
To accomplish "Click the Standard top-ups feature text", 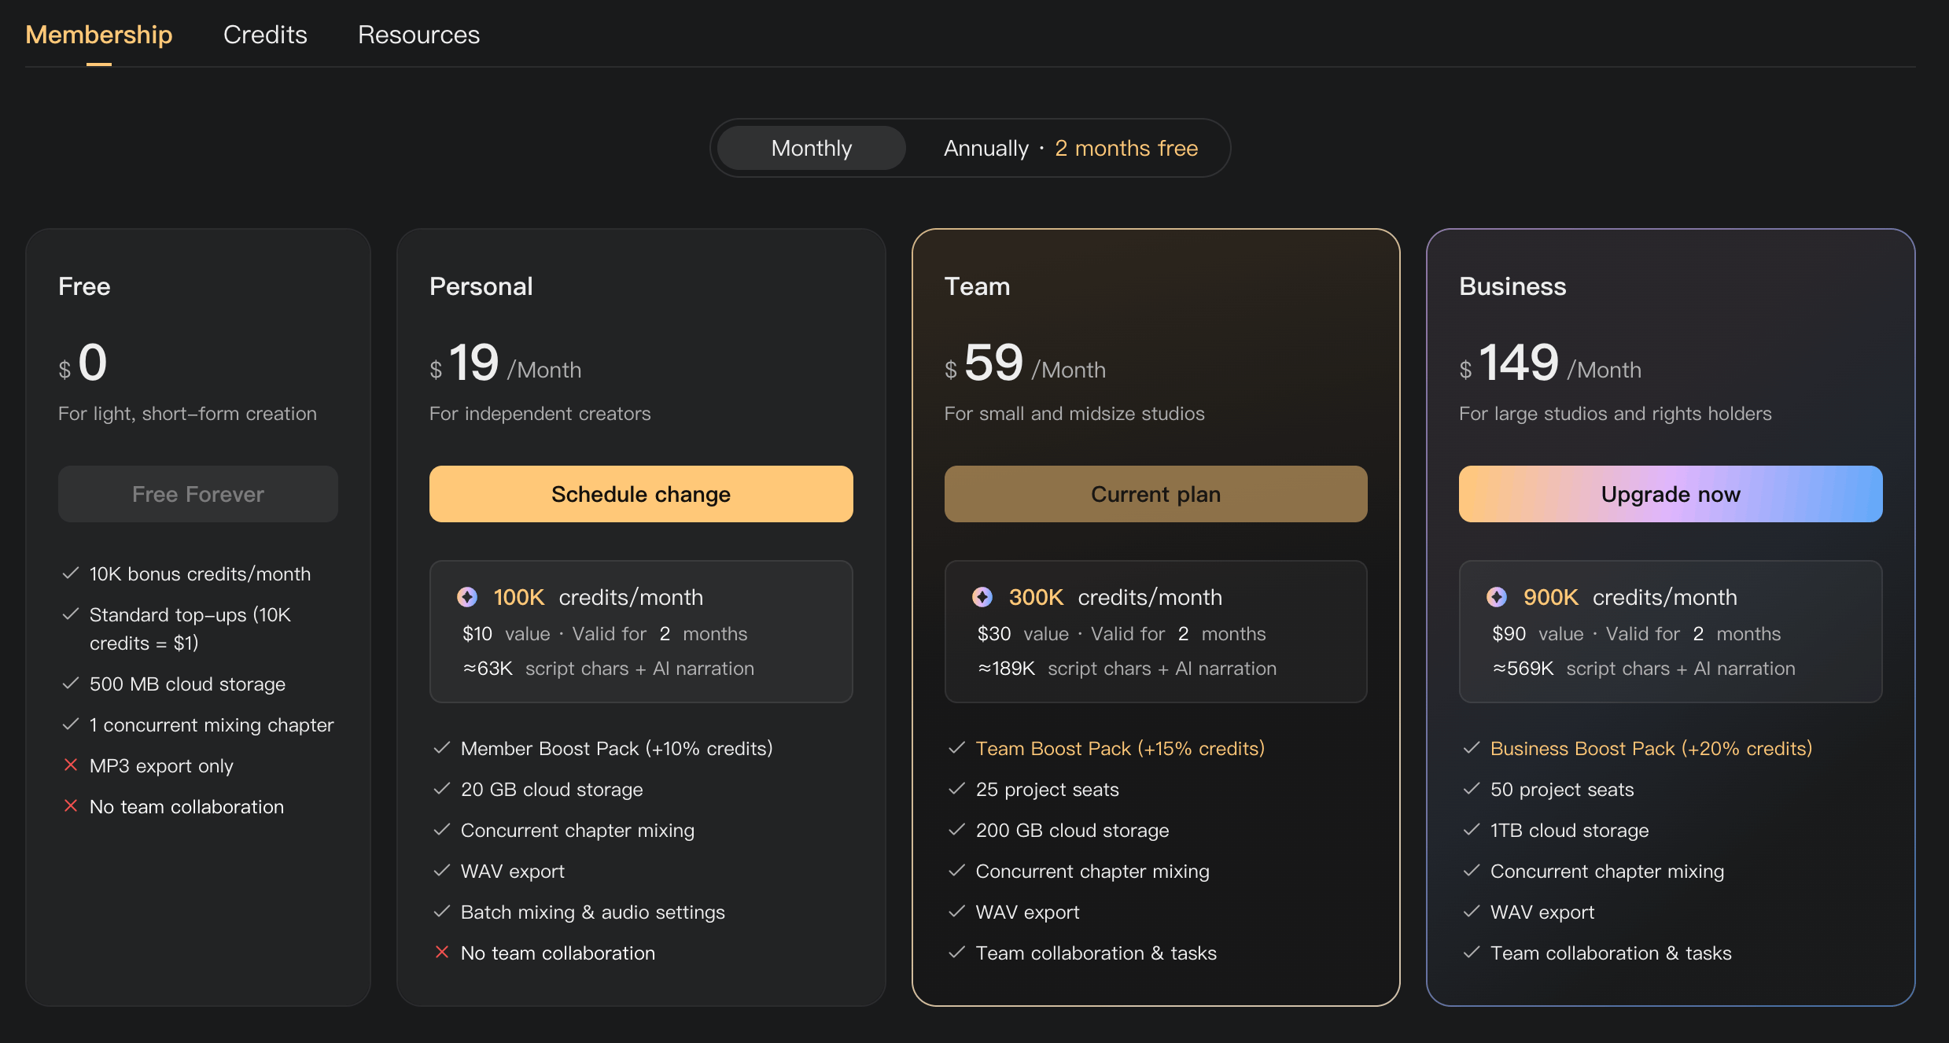I will [x=190, y=628].
